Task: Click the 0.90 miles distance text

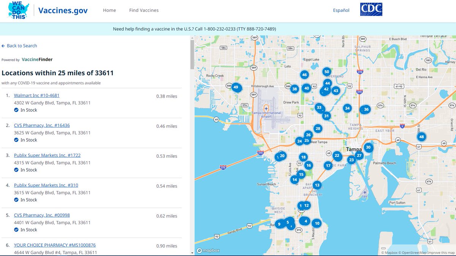Action: 167,246
